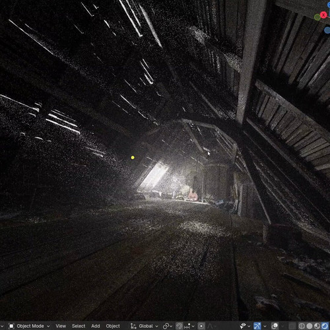Screen dimensions: 330x330
Task: Open the transform pivot point dropdown
Action: coord(168,326)
